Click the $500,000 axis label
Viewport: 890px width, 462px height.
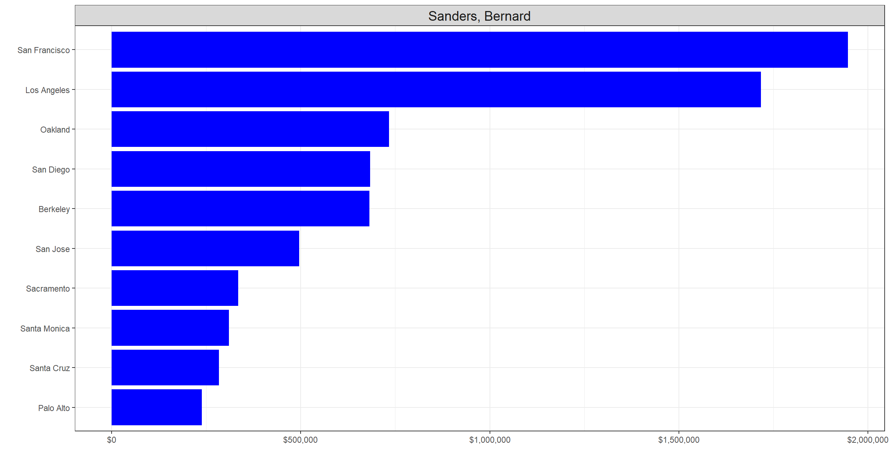click(x=300, y=440)
